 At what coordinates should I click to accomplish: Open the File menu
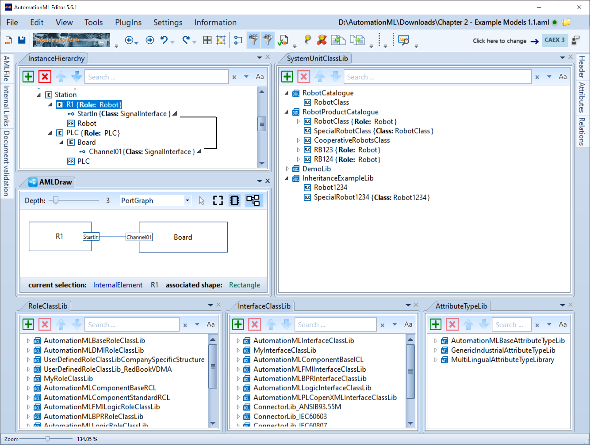click(x=12, y=23)
